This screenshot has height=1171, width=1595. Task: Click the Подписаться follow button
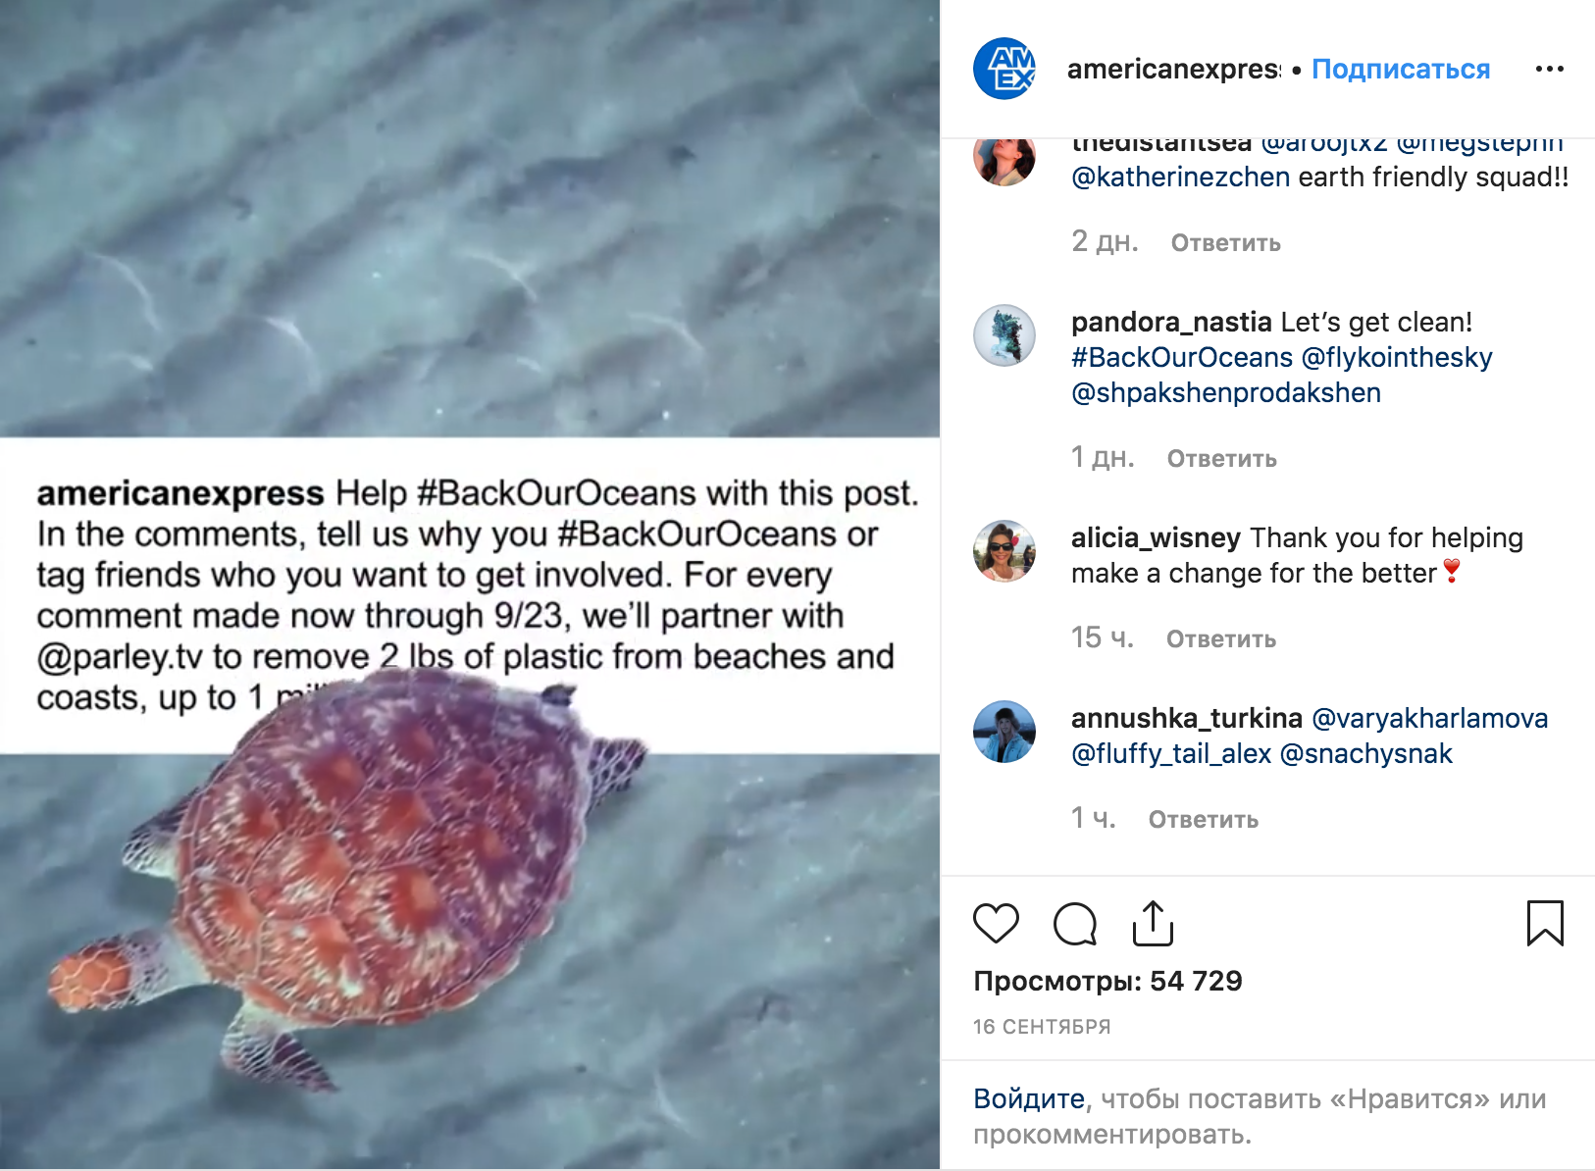(x=1400, y=69)
